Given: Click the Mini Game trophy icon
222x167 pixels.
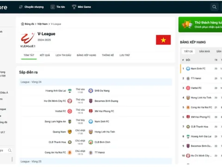Looking at the screenshot, I should [74, 7].
